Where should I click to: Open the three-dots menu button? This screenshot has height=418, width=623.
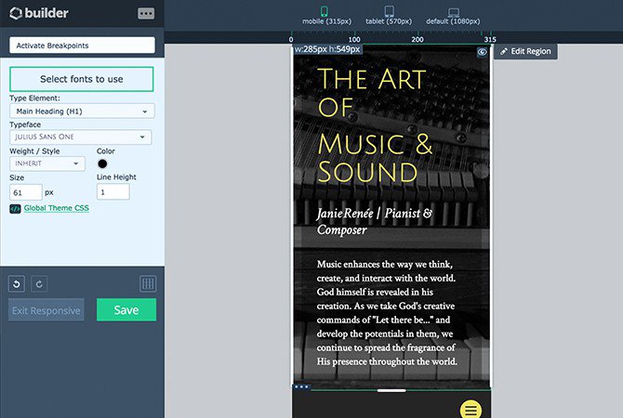pos(146,14)
